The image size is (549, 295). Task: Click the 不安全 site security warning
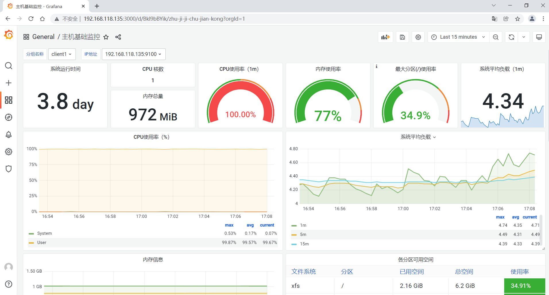(x=66, y=19)
